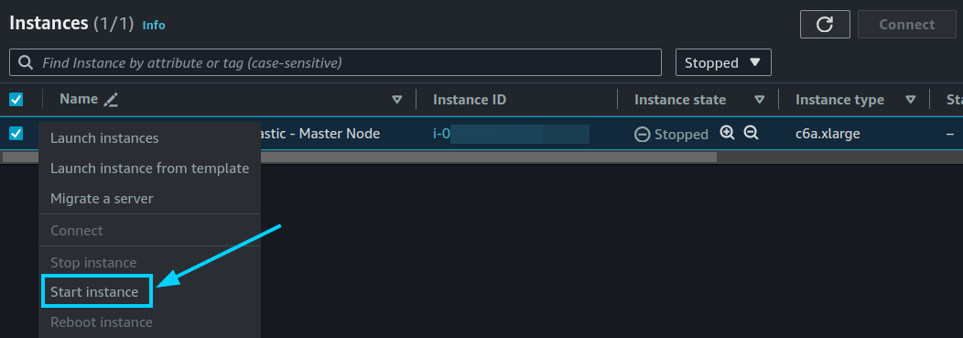Viewport: 963px width, 338px height.
Task: Click the search magnifier icon
Action: coord(26,62)
